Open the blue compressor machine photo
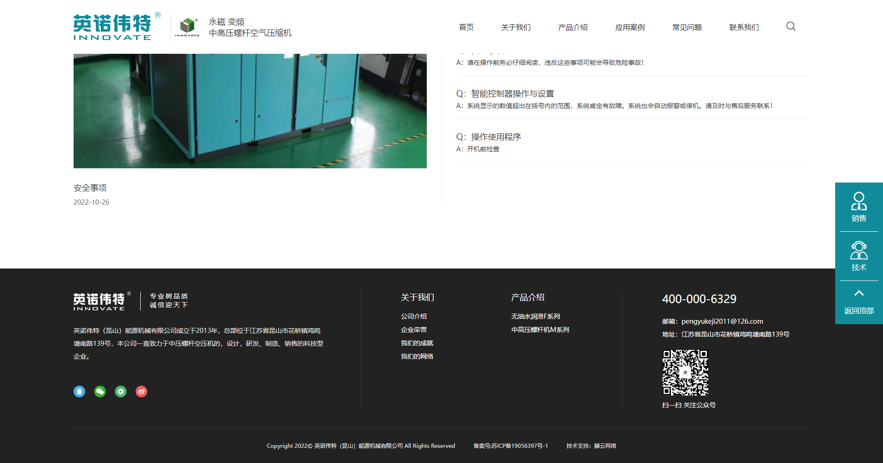 250,111
